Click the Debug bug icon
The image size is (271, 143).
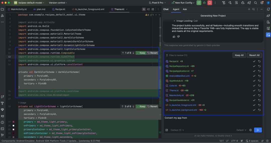click(204, 3)
